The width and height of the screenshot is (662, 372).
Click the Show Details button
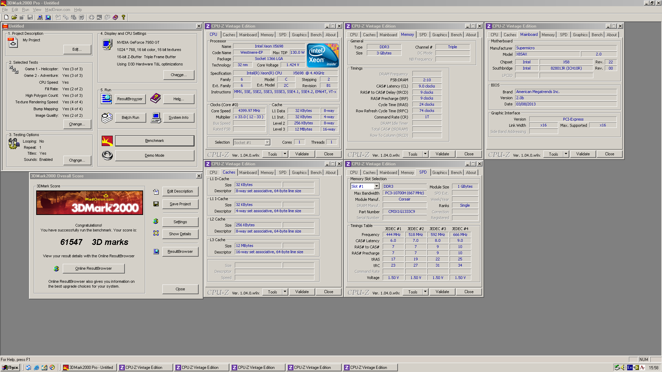point(180,234)
